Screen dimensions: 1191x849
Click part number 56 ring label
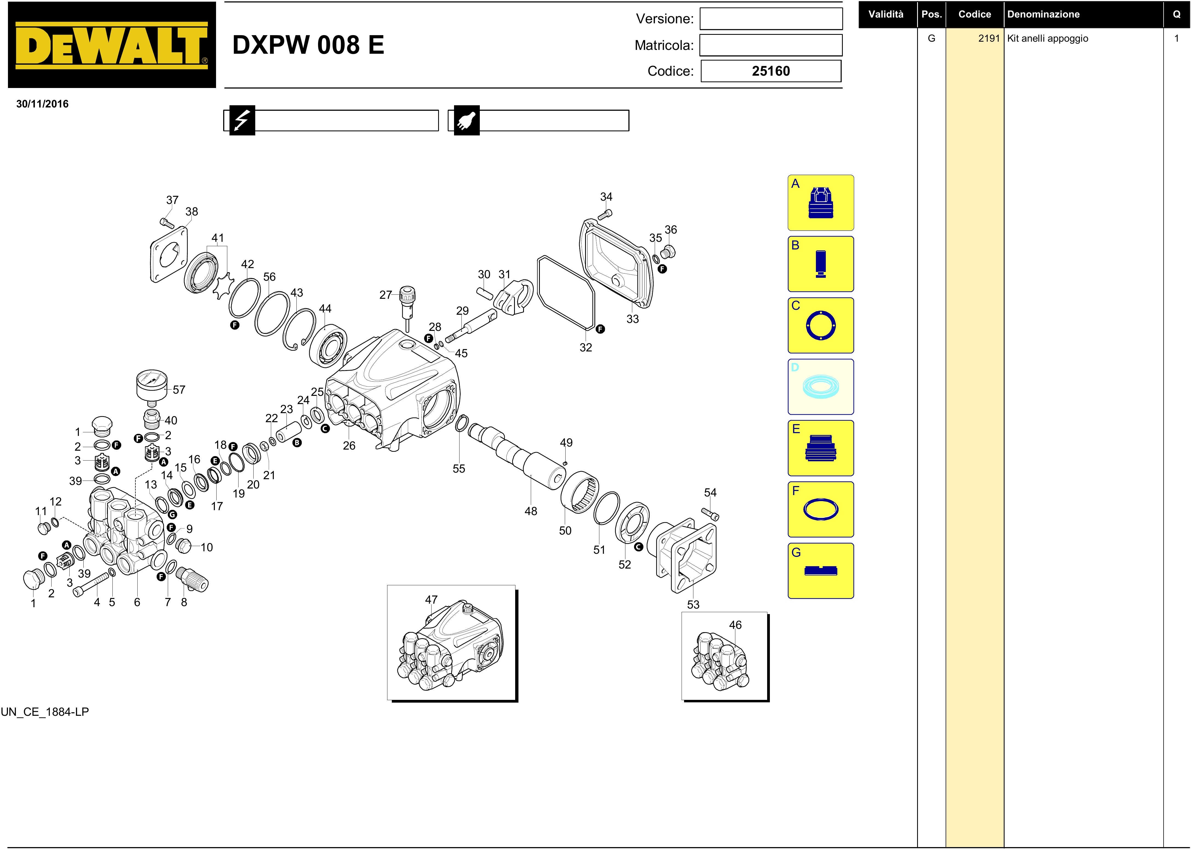(x=269, y=277)
